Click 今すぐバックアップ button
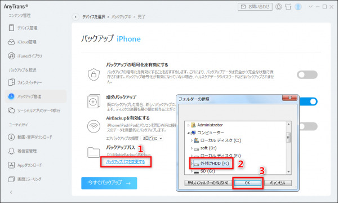The width and height of the screenshot is (338, 203). [x=109, y=183]
